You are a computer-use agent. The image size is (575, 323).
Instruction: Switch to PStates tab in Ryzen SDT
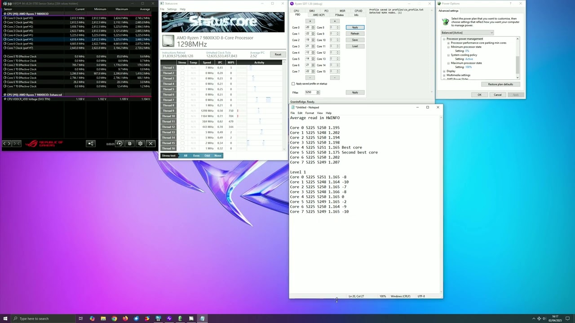pos(339,15)
